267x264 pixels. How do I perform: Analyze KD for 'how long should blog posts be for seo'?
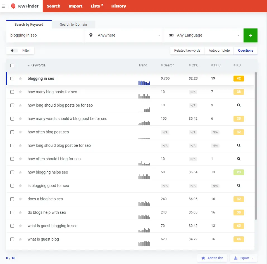(239, 105)
